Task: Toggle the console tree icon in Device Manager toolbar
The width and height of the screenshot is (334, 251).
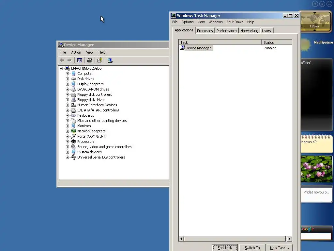Action: click(x=80, y=60)
